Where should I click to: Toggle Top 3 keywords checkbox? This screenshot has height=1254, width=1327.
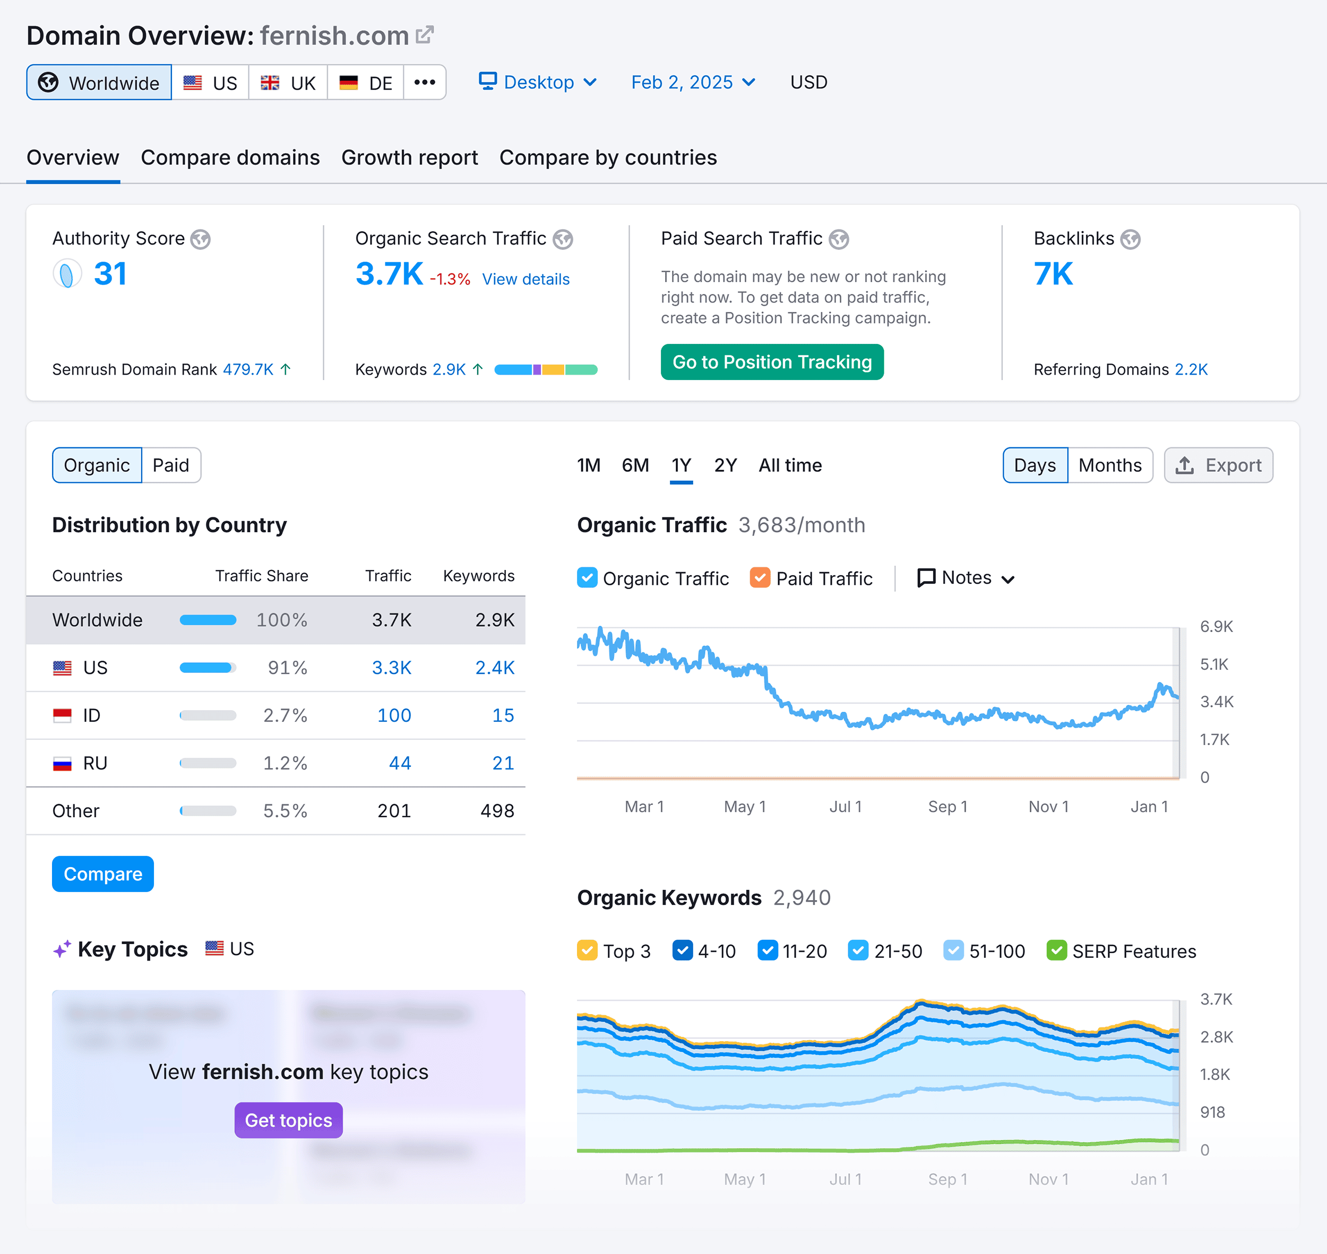(x=587, y=950)
